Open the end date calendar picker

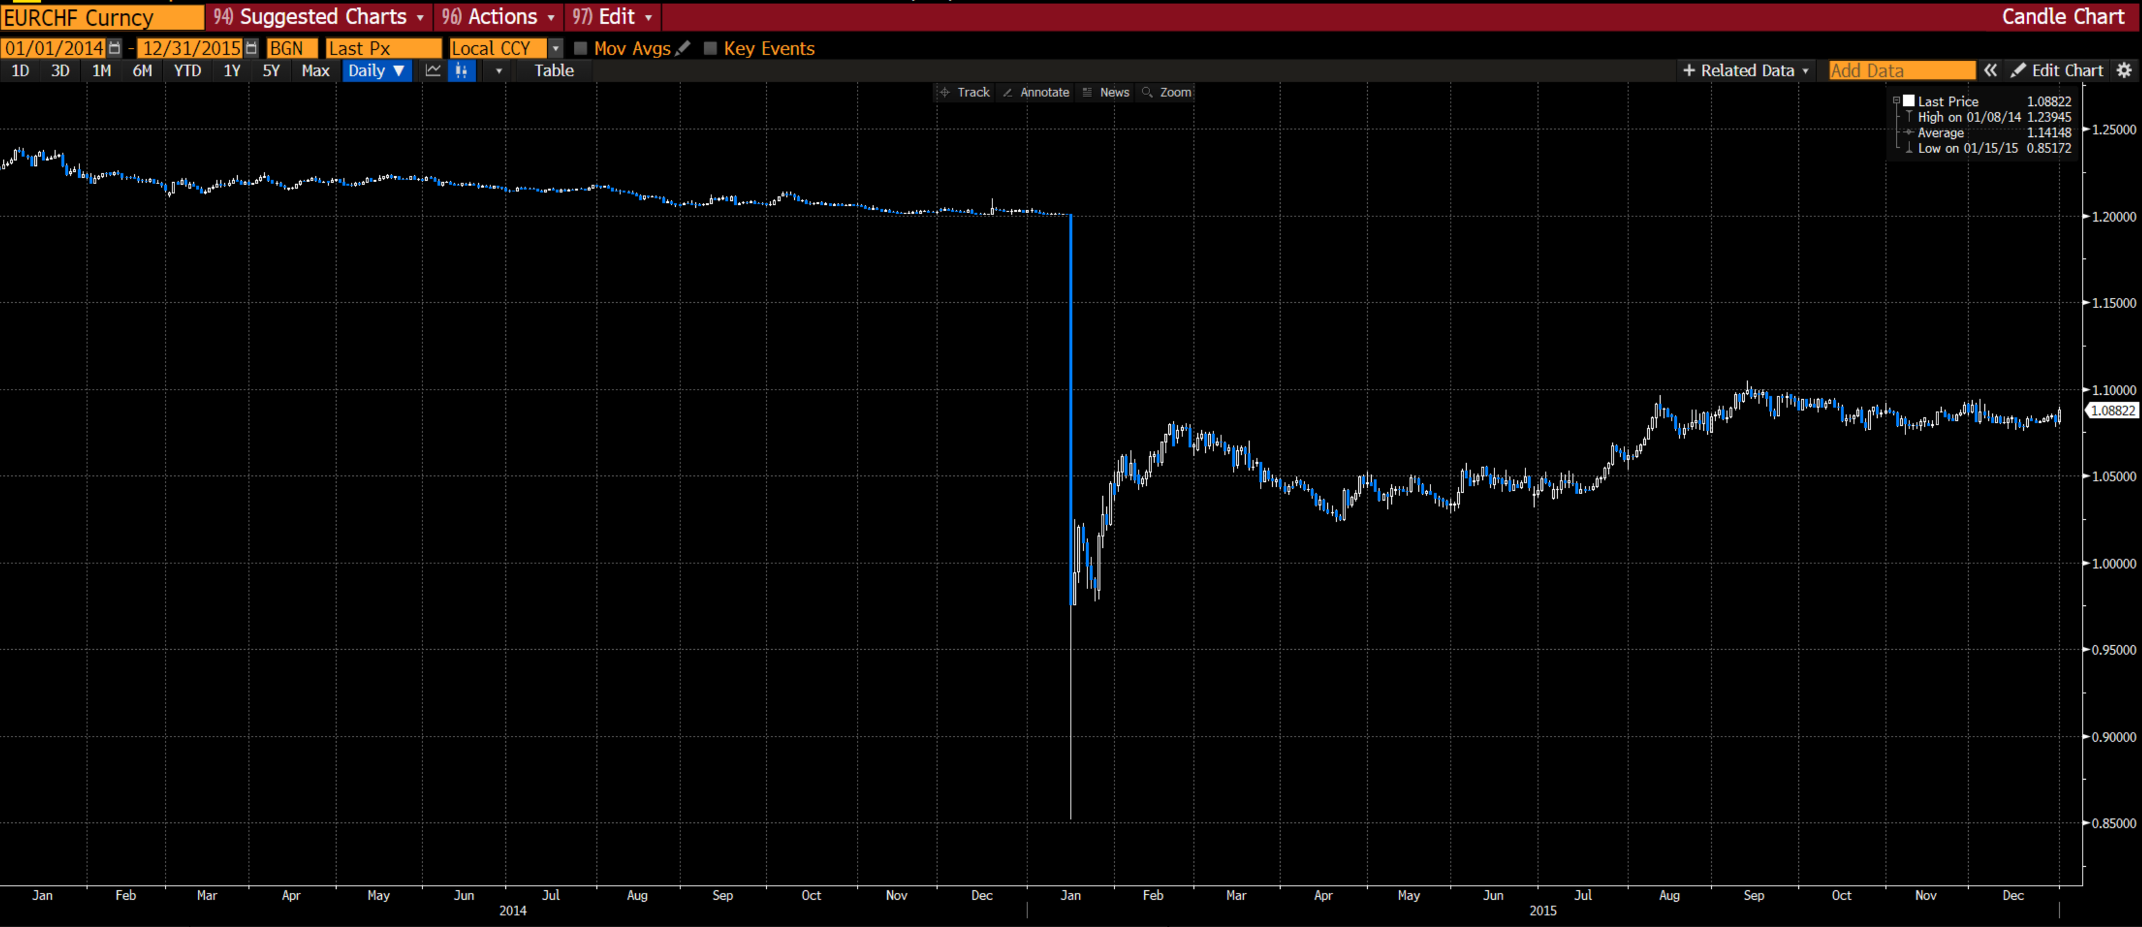point(251,48)
